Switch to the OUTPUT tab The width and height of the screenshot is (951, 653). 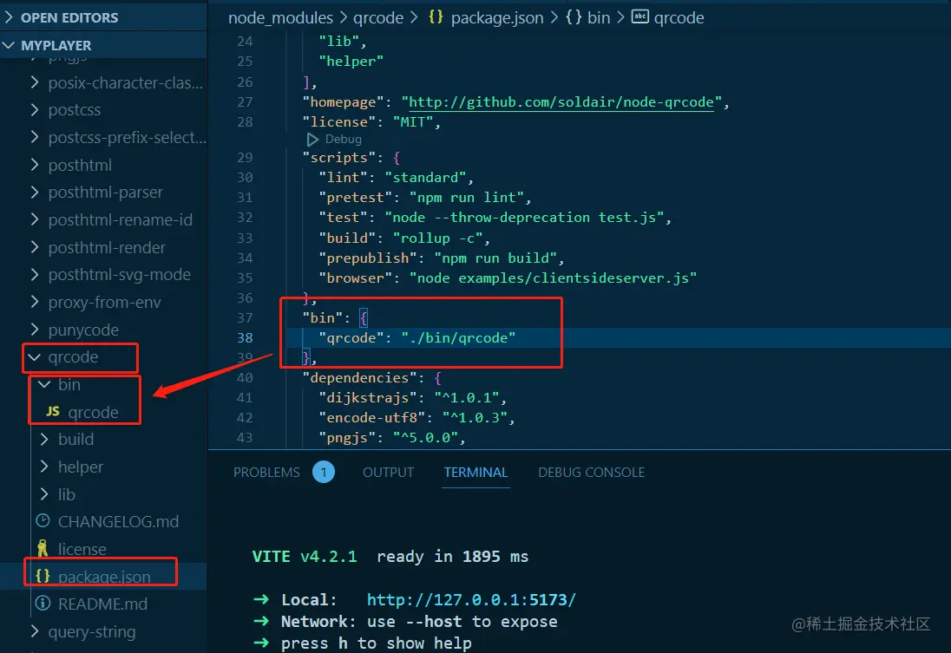[388, 473]
